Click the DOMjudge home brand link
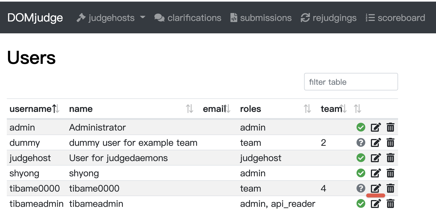 click(35, 18)
